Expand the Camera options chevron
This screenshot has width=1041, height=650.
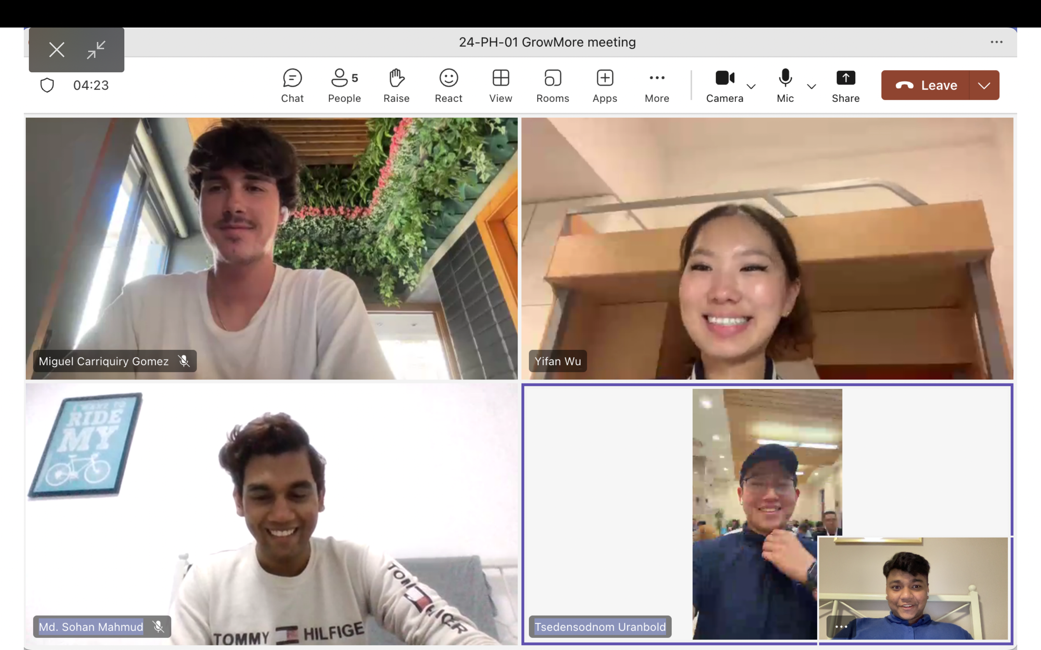(x=751, y=87)
